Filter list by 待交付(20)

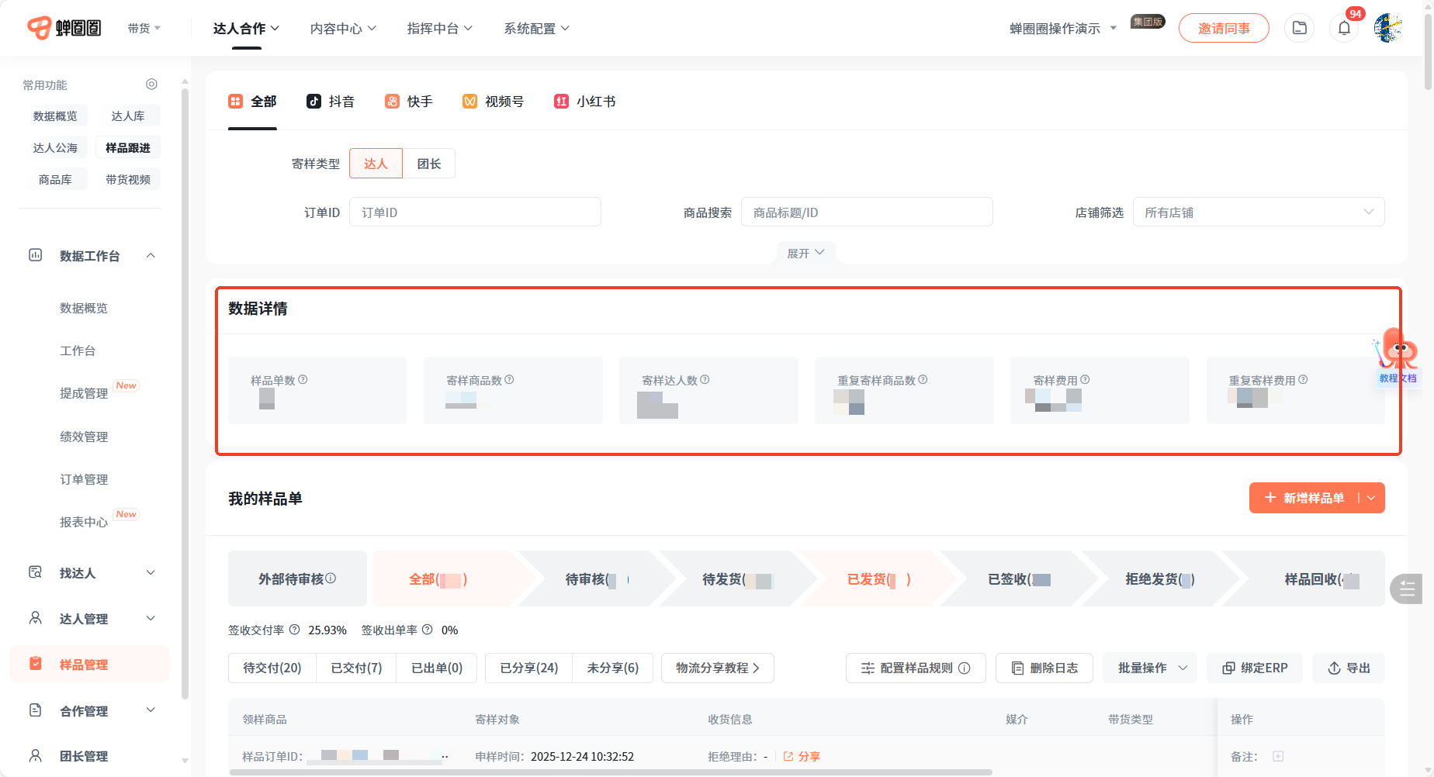click(272, 668)
